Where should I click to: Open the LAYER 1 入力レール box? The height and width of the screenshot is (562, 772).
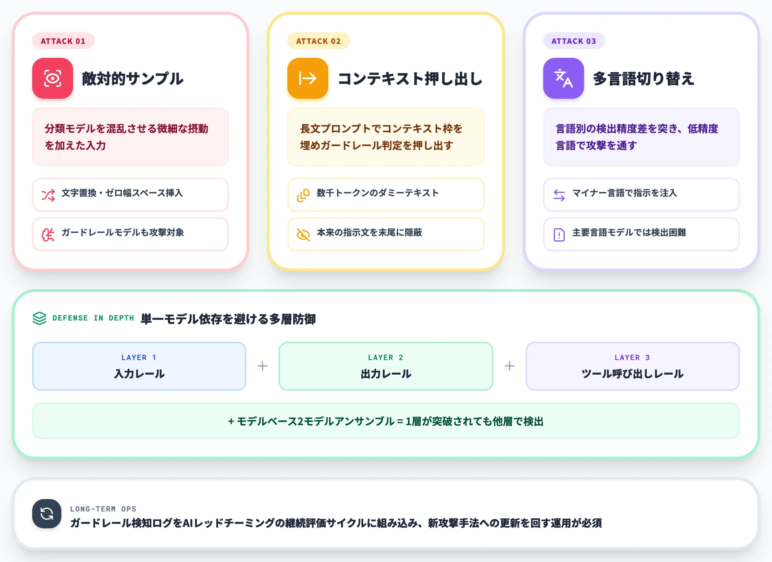click(x=139, y=366)
